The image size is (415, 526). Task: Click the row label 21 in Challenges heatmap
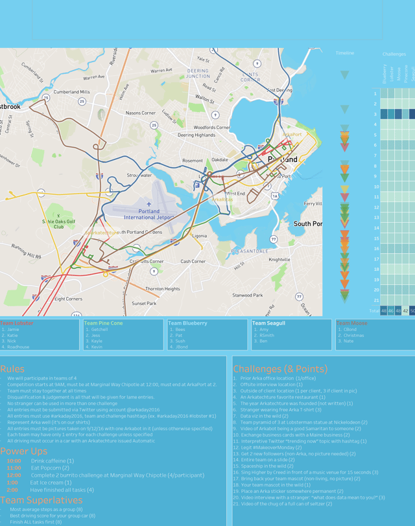pos(375,301)
